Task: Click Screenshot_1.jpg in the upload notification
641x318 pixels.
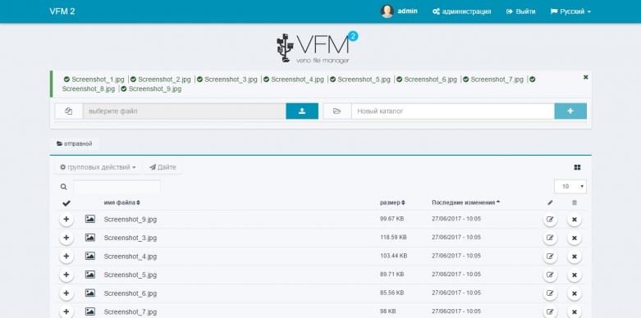Action: tap(98, 79)
